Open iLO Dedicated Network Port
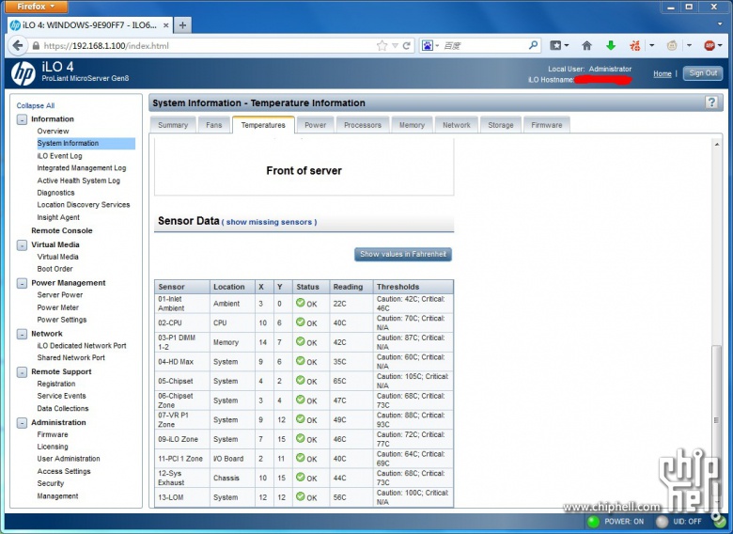 (82, 346)
